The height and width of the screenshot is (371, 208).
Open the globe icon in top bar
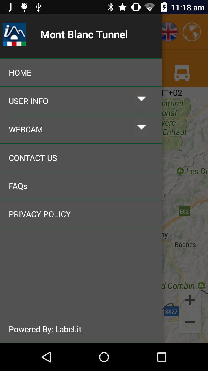192,32
